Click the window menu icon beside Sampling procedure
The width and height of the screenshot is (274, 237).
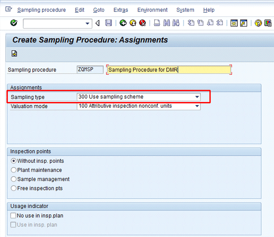(x=9, y=9)
